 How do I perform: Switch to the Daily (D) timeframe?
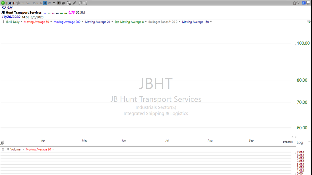click(45, 3)
